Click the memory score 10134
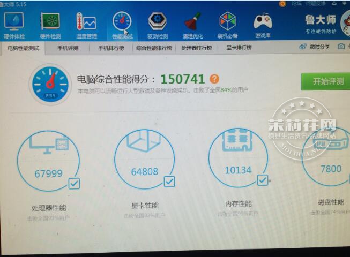 tap(238, 170)
